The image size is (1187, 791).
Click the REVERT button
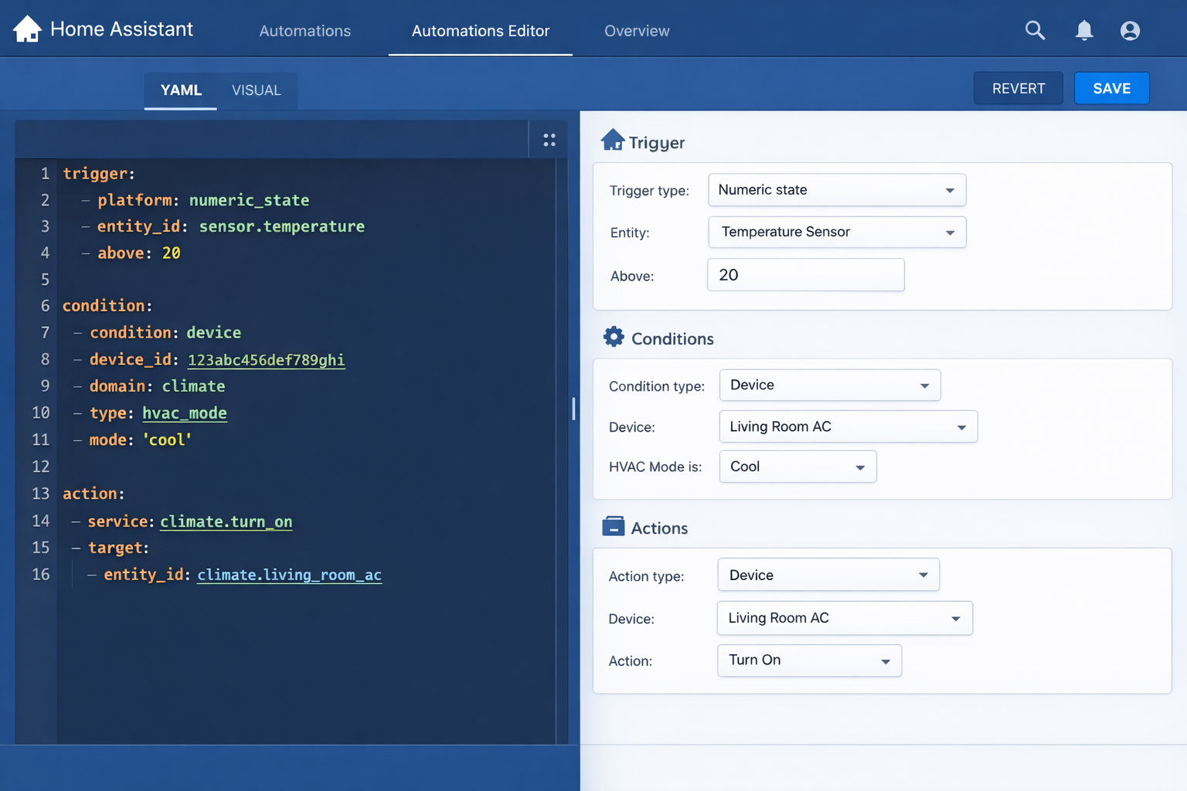[1019, 88]
